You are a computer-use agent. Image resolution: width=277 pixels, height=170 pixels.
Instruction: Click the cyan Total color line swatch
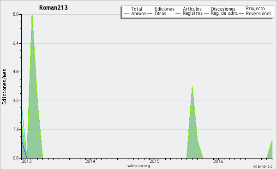tap(126, 9)
